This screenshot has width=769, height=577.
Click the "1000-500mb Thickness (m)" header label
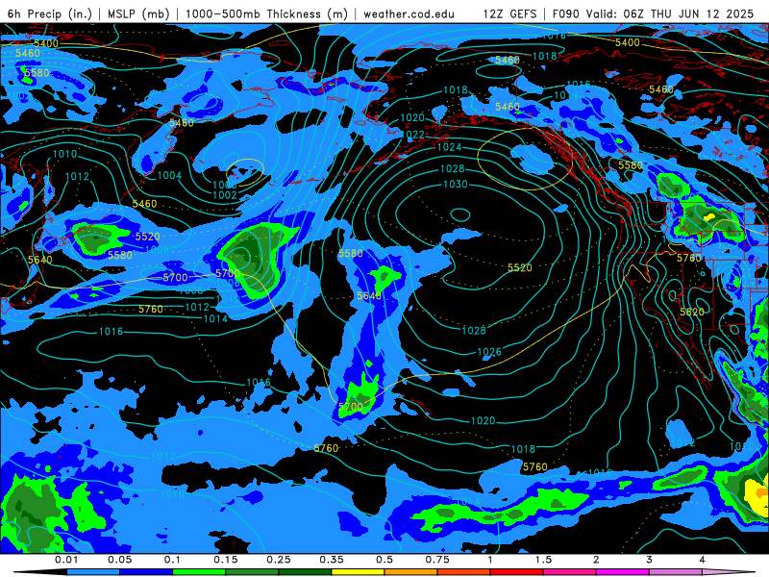266,13
